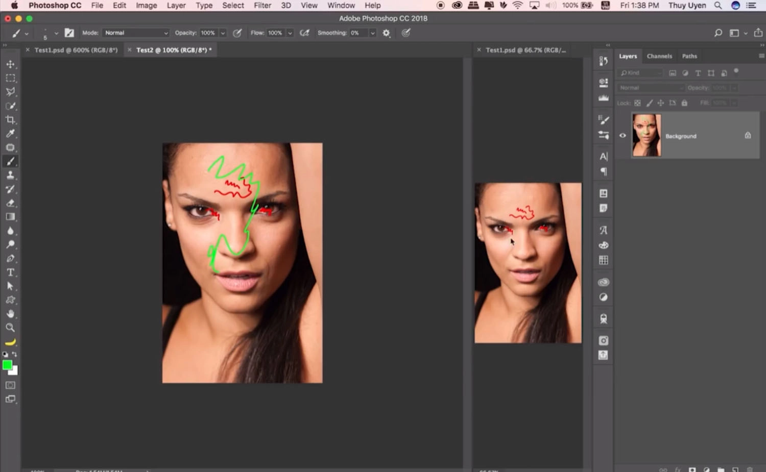The height and width of the screenshot is (472, 766).
Task: Open the Filter menu
Action: coord(262,5)
